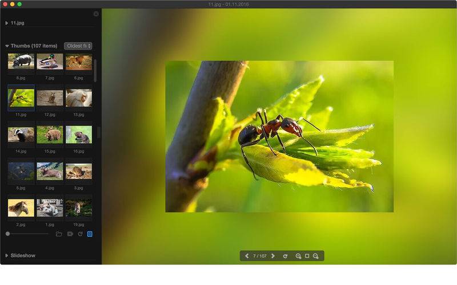The width and height of the screenshot is (457, 285).
Task: Rotate the image using the bottom toolbar
Action: [285, 256]
